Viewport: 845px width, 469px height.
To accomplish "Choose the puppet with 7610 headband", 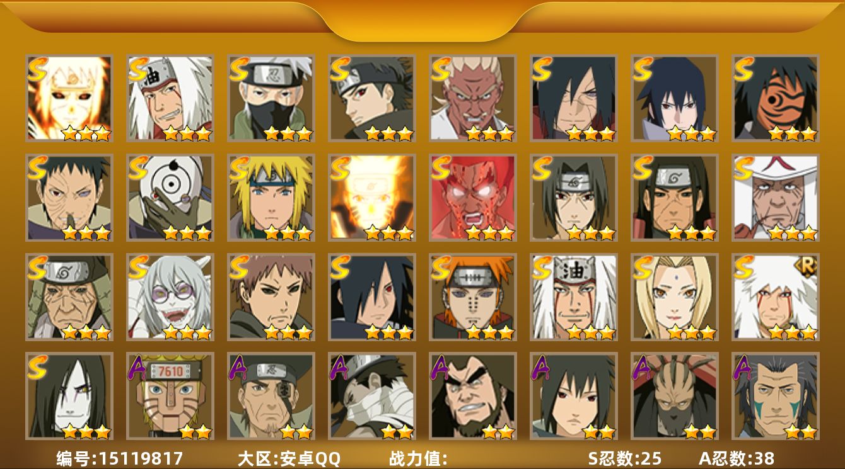I will tap(170, 396).
